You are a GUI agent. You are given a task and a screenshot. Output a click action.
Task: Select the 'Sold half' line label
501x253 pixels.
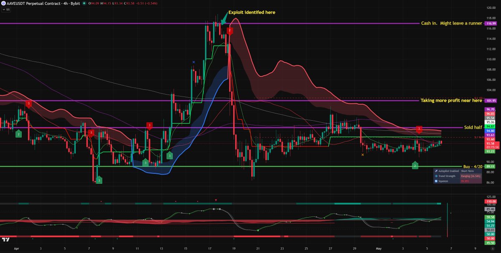pos(473,127)
